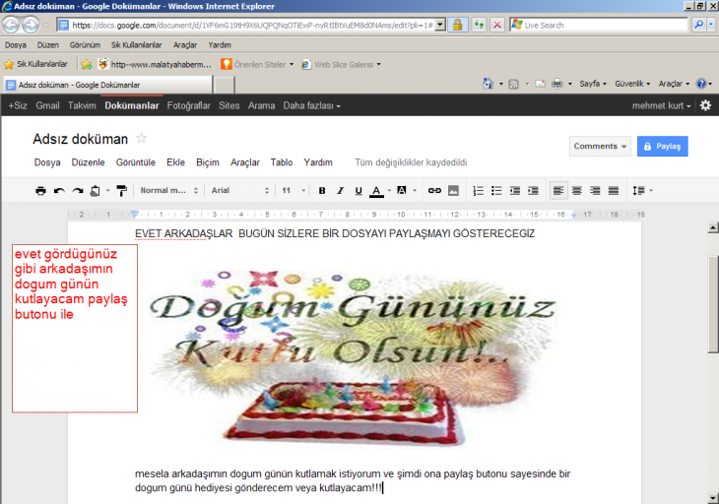The height and width of the screenshot is (504, 719).
Task: Insert a link with the chain icon
Action: (434, 191)
